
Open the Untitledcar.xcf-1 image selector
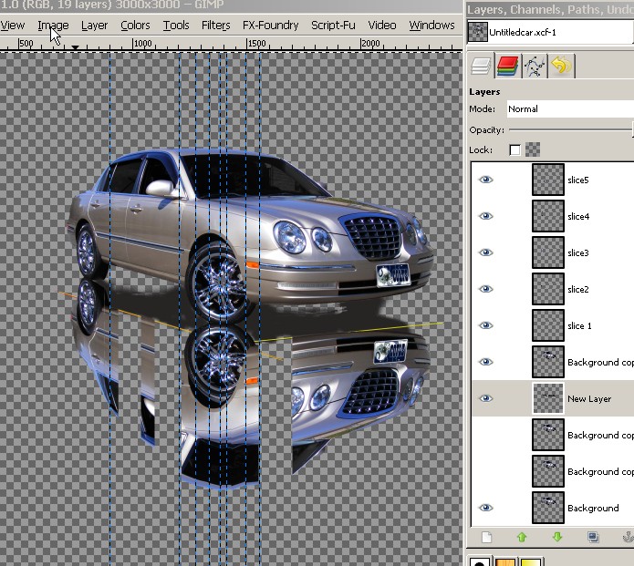point(550,32)
